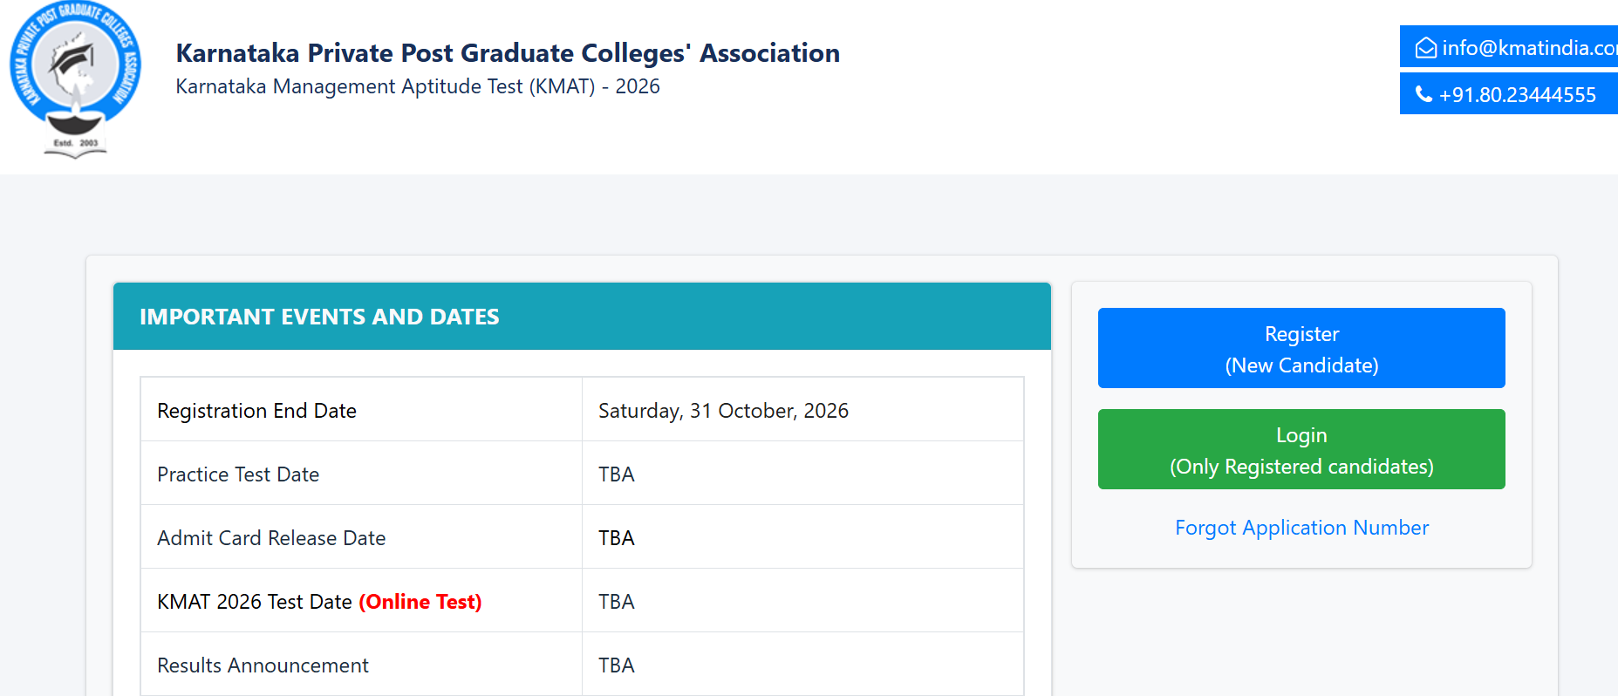
Task: Click the Saturday, 31 October, 2026 date
Action: (723, 411)
